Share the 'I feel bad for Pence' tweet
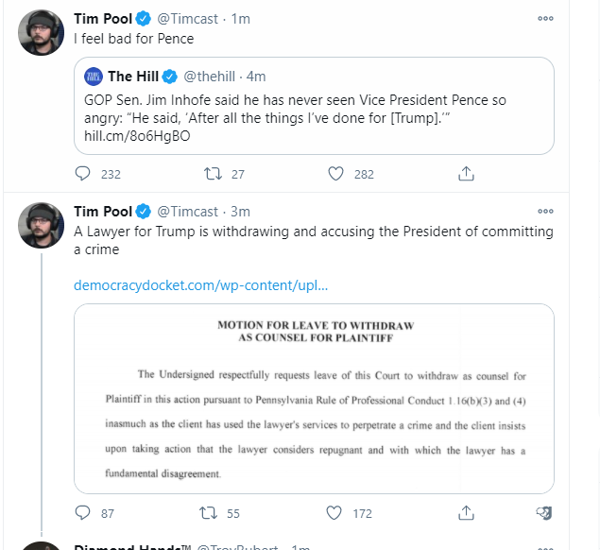 pos(466,173)
